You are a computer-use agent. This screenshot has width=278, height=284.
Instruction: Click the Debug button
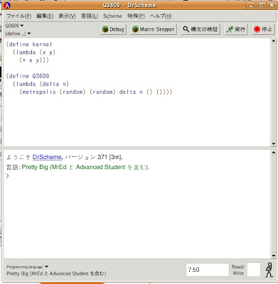113,29
